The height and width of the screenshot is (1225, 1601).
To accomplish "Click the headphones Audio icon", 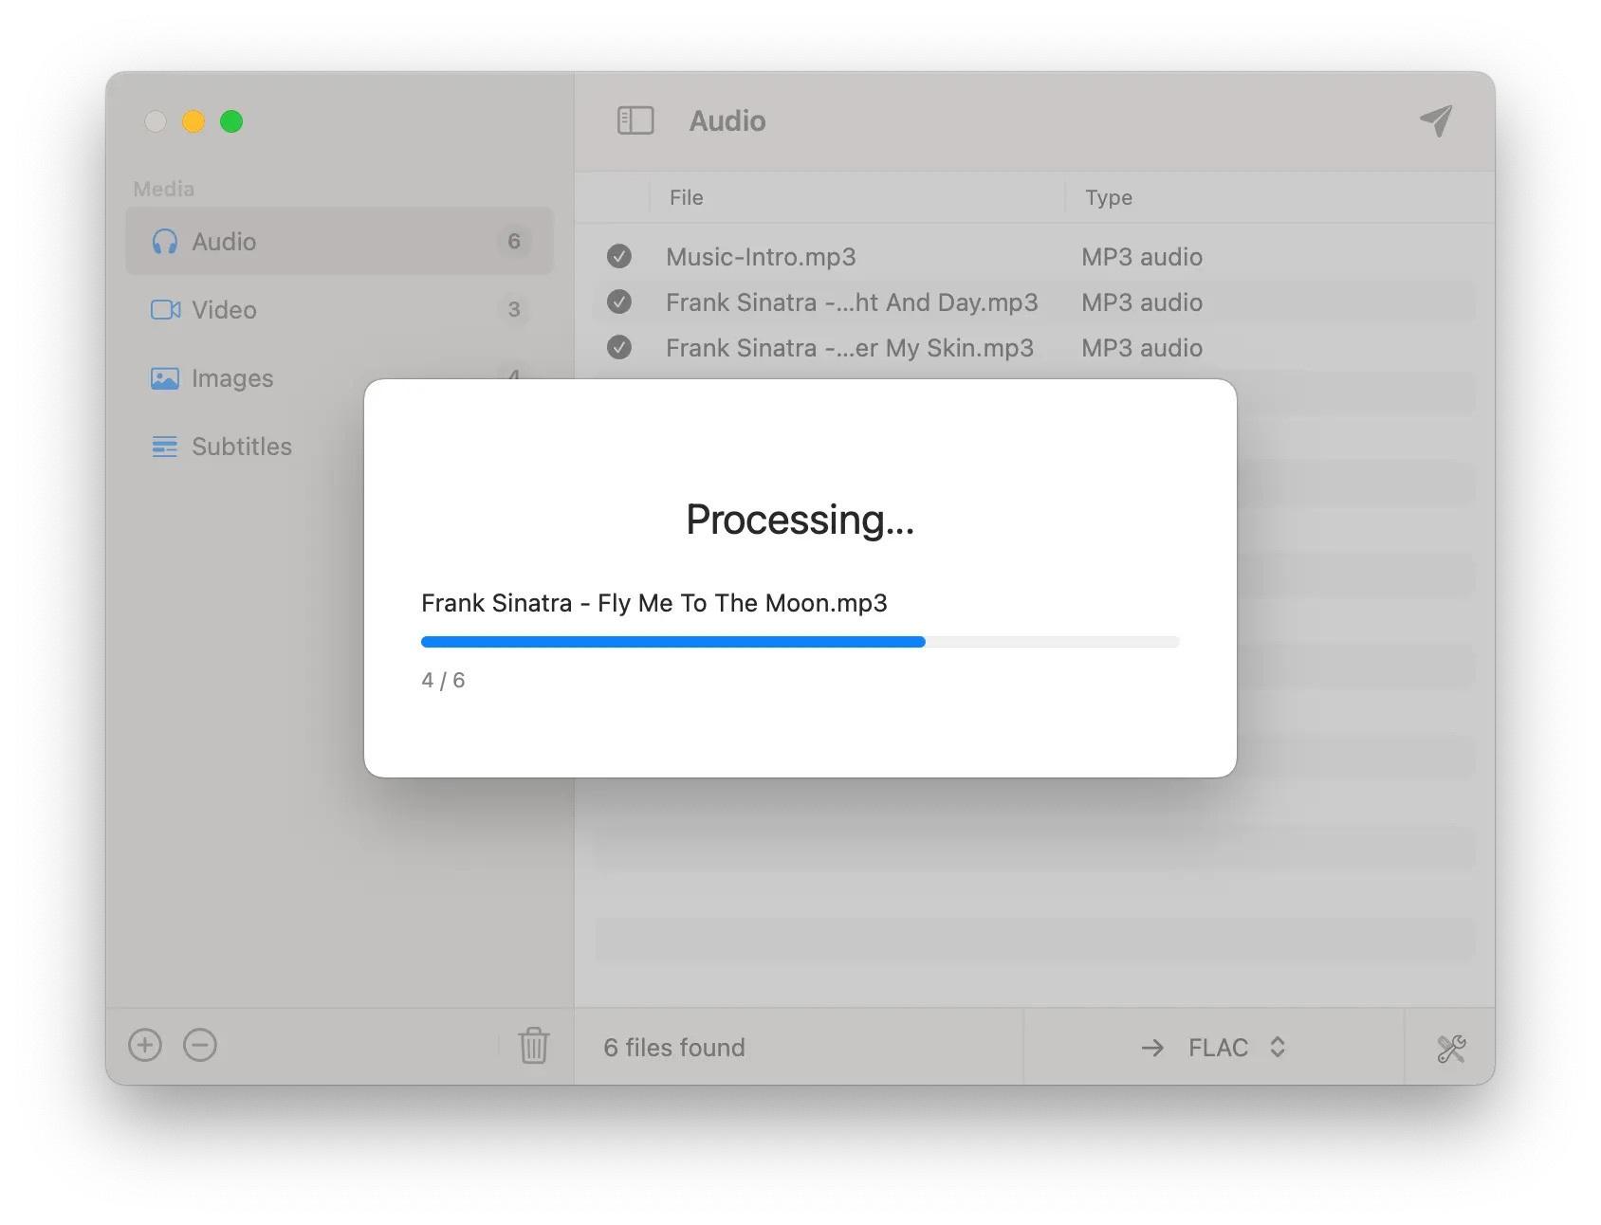I will click(x=165, y=242).
